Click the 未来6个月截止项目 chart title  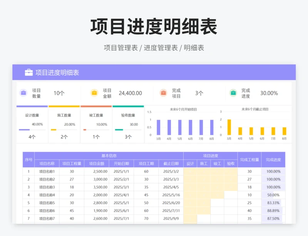point(255,109)
